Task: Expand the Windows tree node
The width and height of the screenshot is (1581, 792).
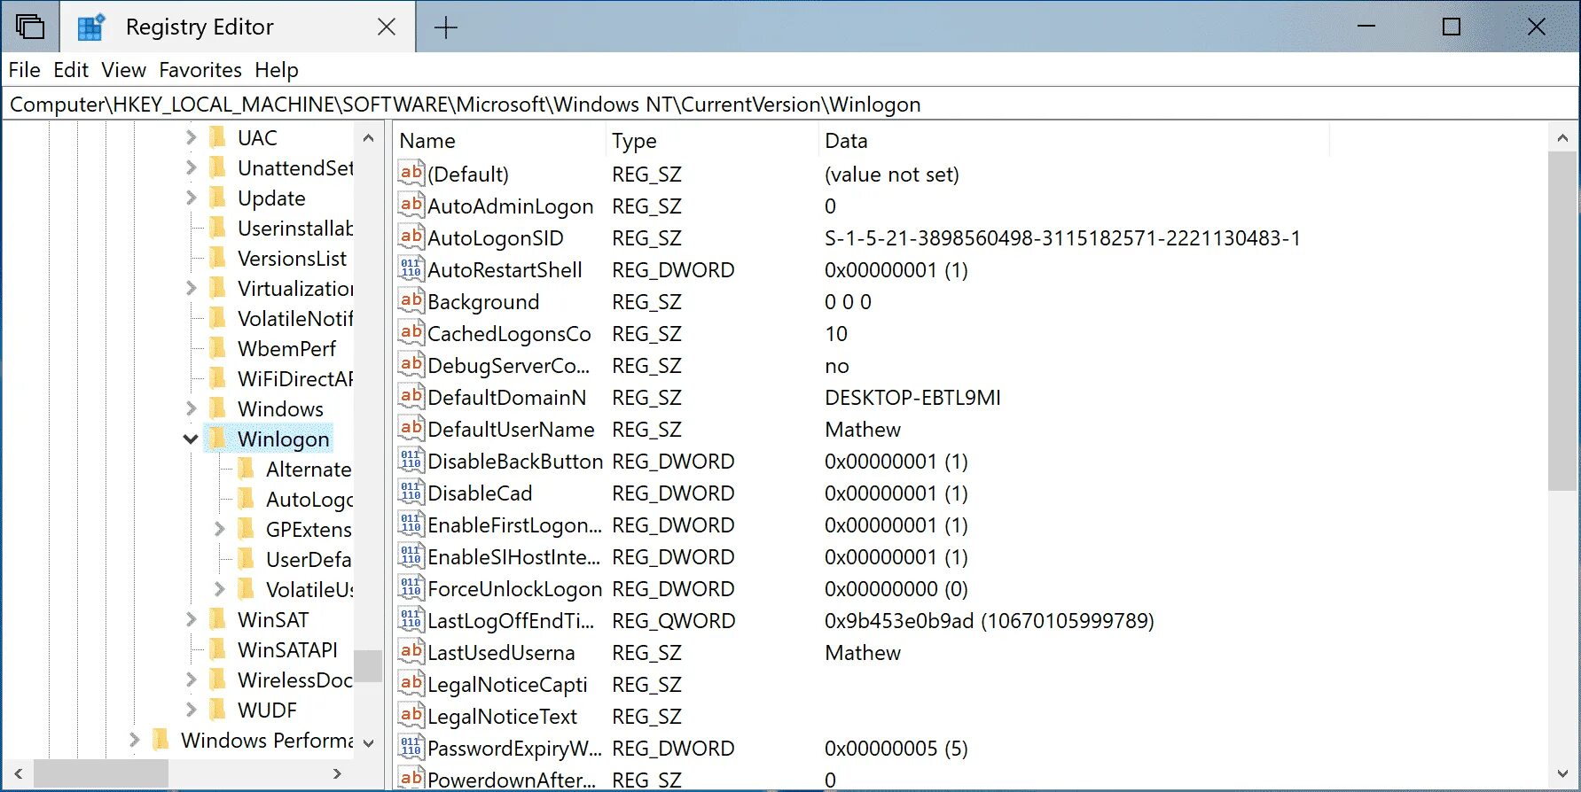Action: (191, 408)
